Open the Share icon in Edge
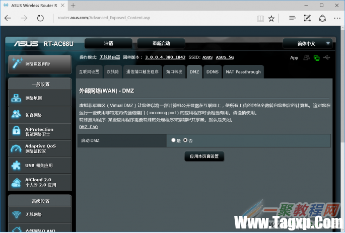Image resolution: width=345 pixels, height=233 pixels. pyautogui.click(x=322, y=18)
